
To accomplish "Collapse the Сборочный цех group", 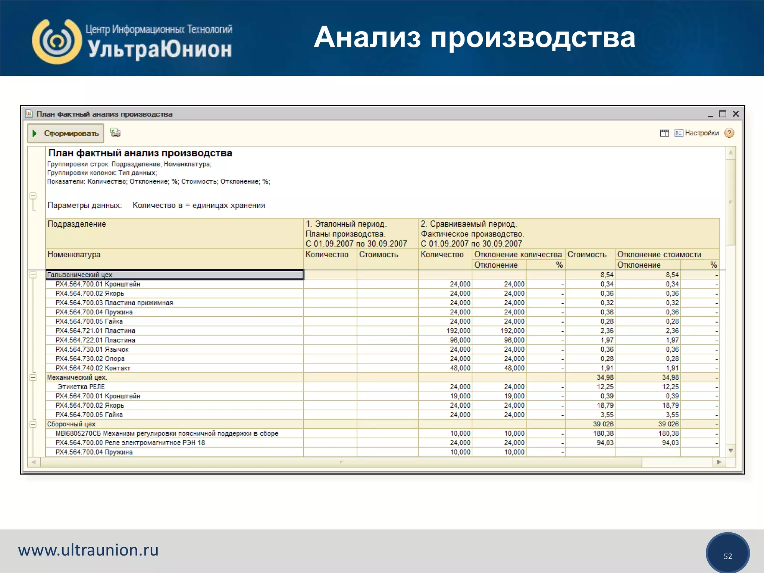I will coord(33,424).
